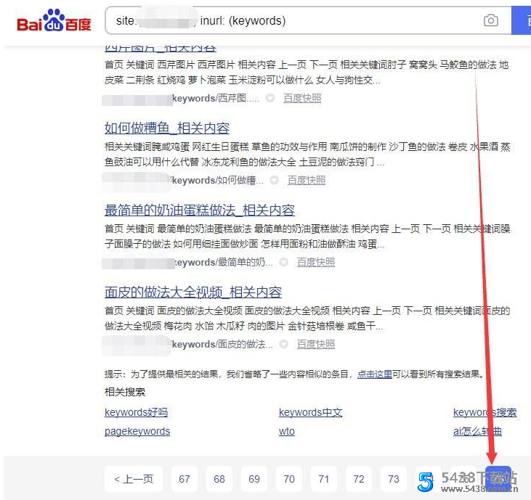Open related search keywords好吗
Image resolution: width=531 pixels, height=500 pixels.
click(x=136, y=412)
